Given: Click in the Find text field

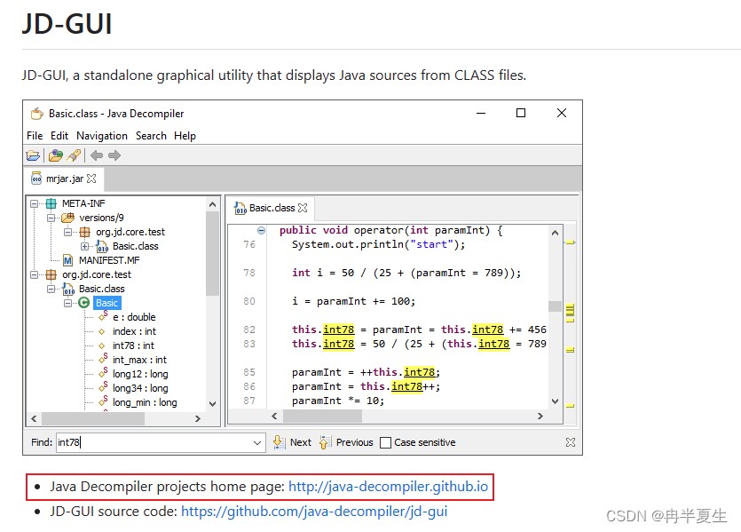Looking at the screenshot, I should (x=154, y=442).
